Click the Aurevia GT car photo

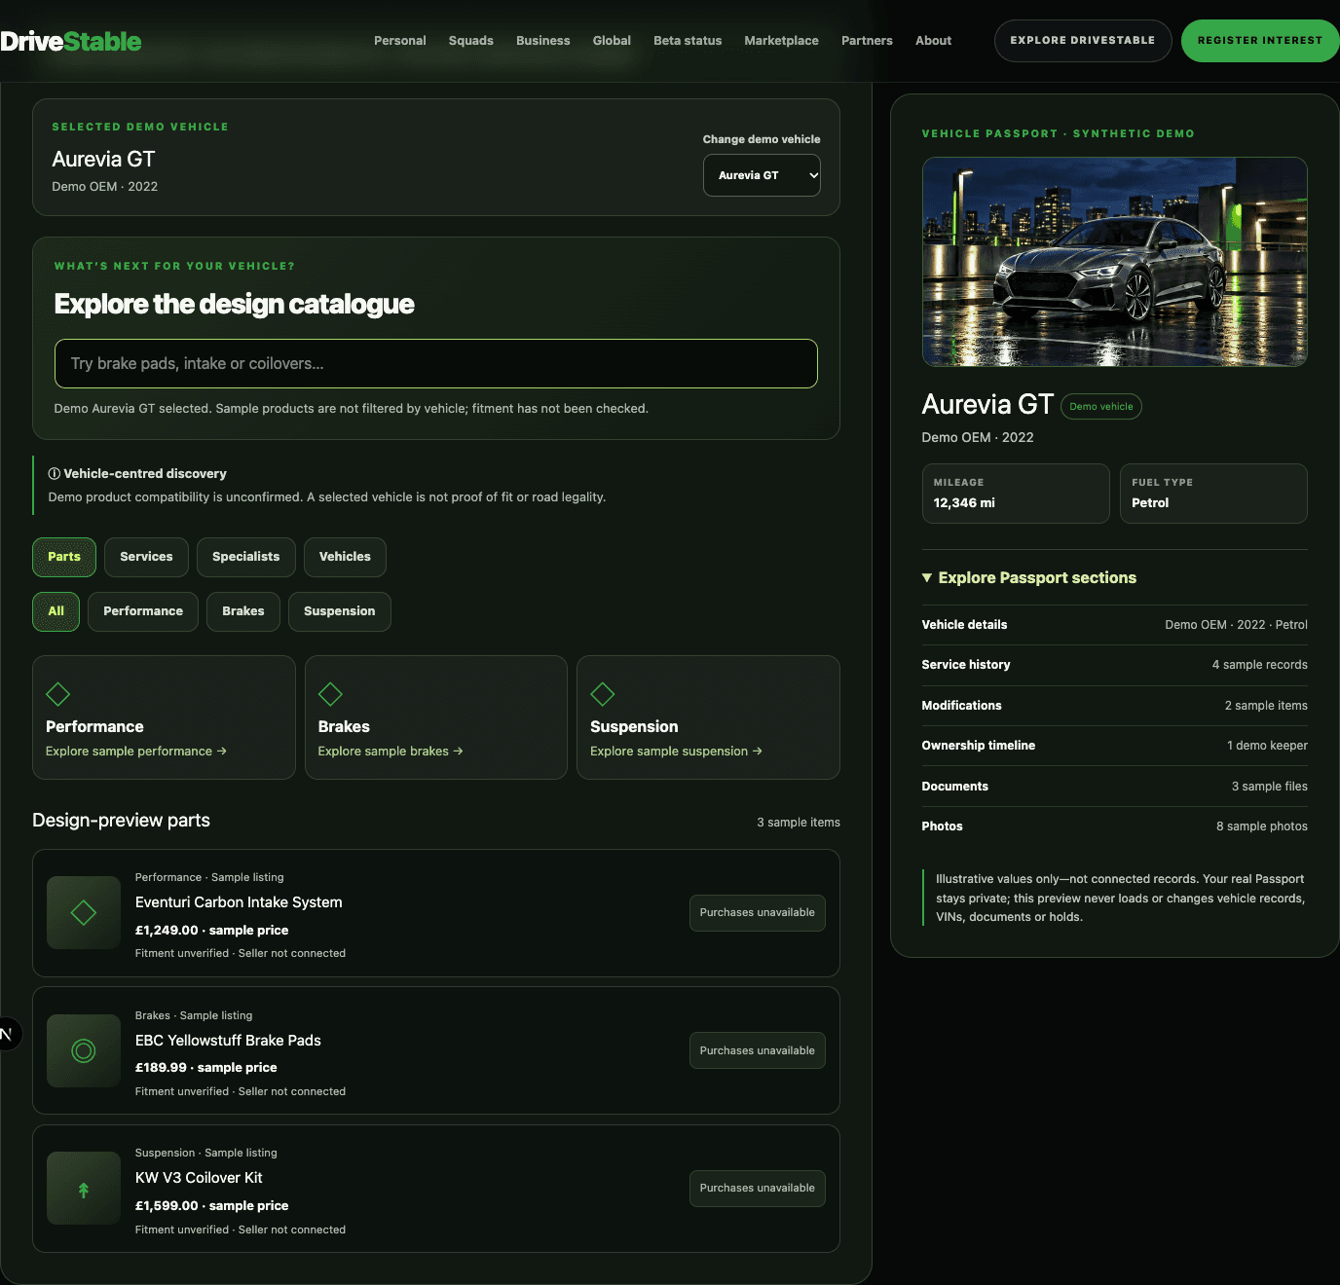[x=1115, y=262]
